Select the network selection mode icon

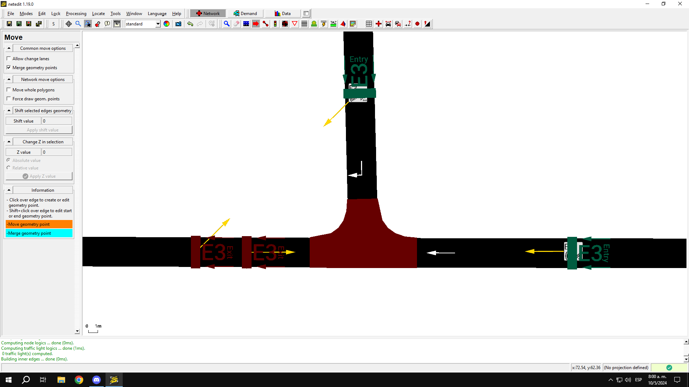pos(246,24)
